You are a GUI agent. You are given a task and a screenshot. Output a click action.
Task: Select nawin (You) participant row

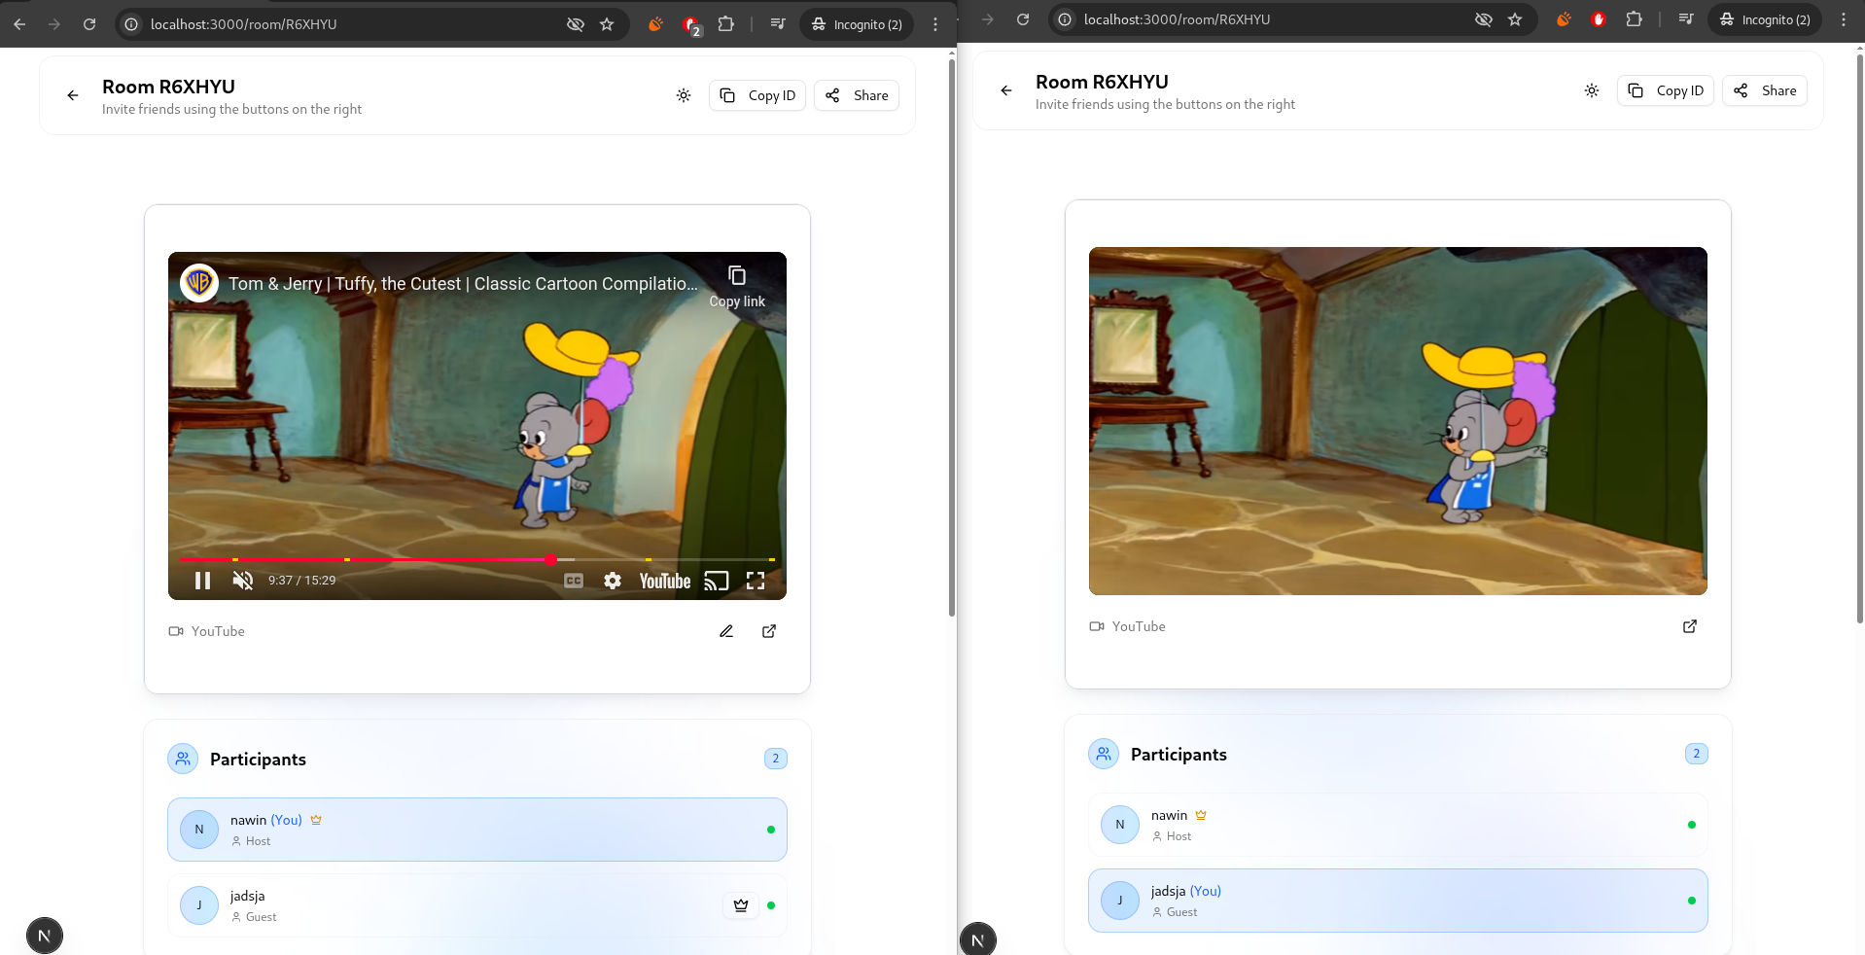click(x=476, y=830)
